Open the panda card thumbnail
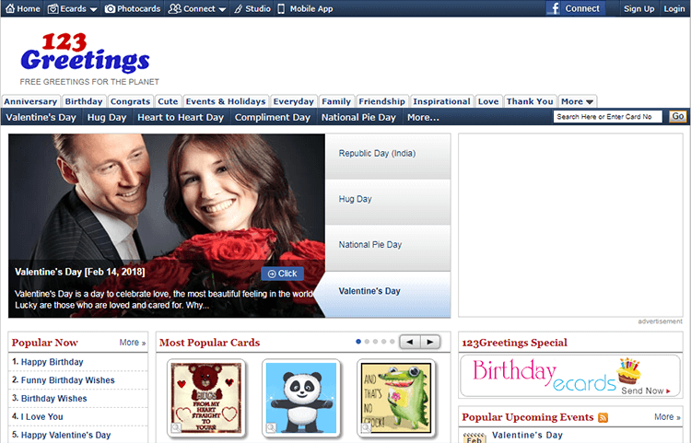This screenshot has width=691, height=443. (301, 398)
